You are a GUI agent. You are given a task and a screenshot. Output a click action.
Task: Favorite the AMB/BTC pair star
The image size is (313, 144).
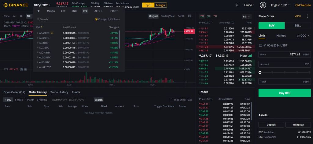38,62
